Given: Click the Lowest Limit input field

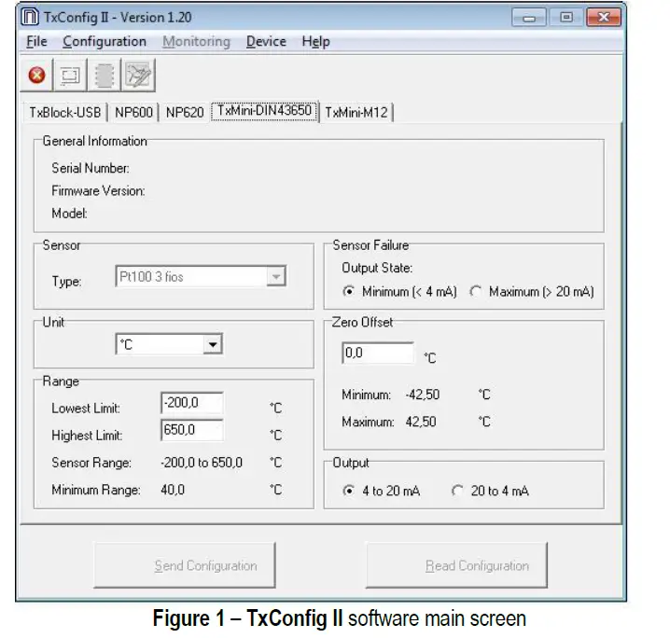Looking at the screenshot, I should 192,403.
